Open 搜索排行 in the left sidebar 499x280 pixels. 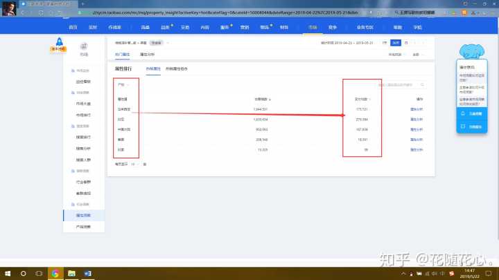click(x=83, y=137)
